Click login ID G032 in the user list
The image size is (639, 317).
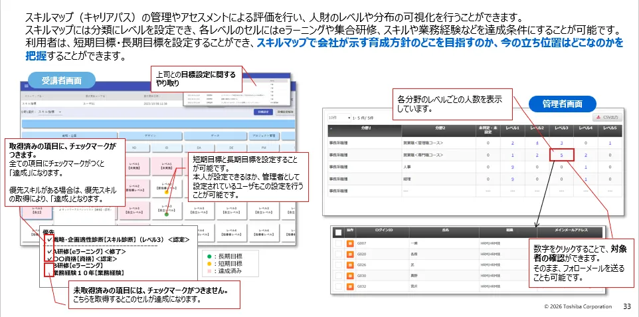click(x=362, y=286)
